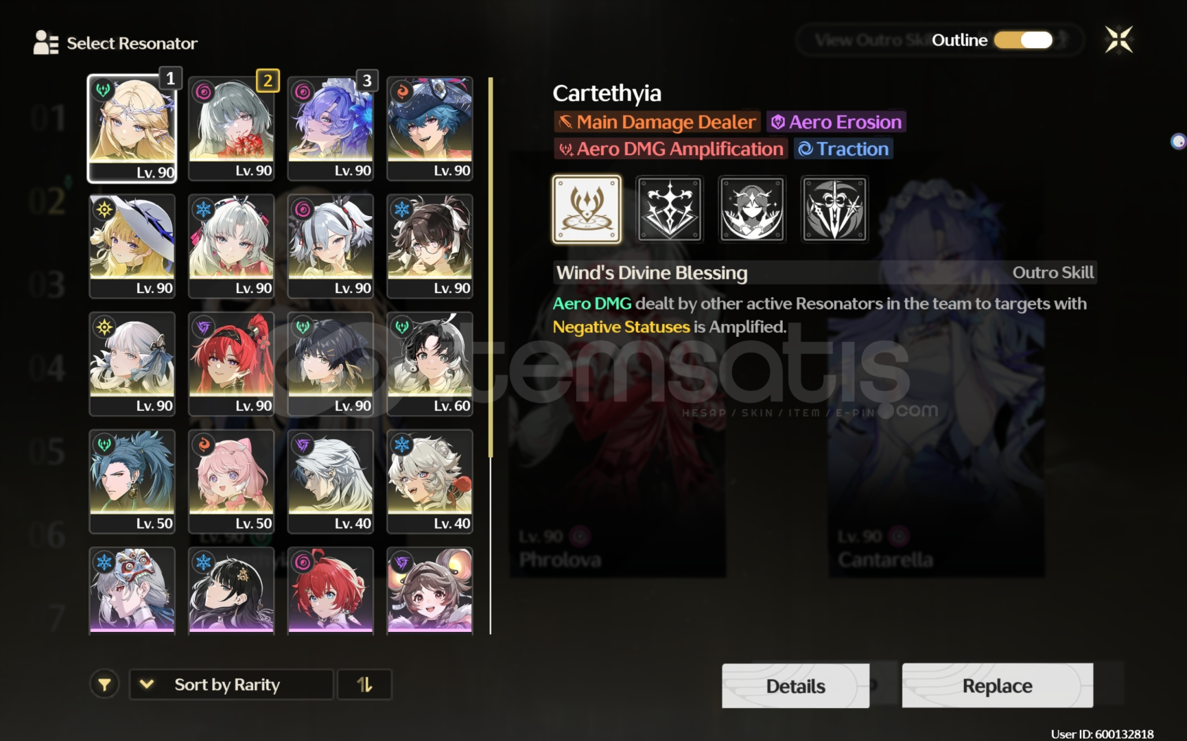Select the level 60 resonator portrait
This screenshot has width=1187, height=741.
[x=430, y=364]
